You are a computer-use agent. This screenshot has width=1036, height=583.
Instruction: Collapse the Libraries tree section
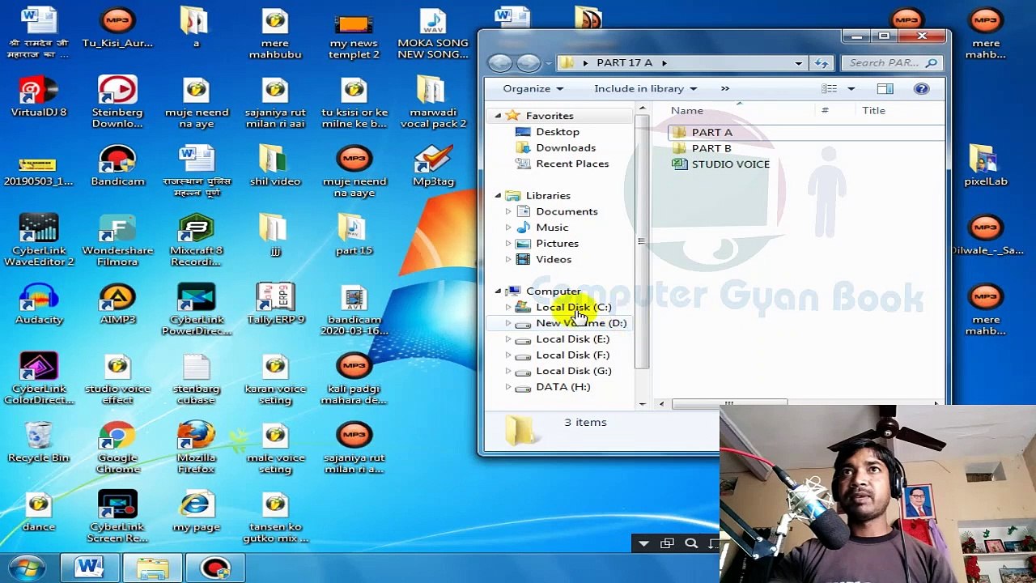point(498,195)
